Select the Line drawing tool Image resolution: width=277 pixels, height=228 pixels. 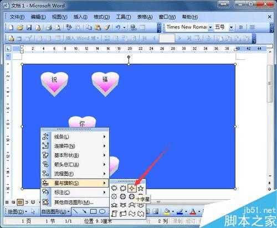(x=75, y=211)
